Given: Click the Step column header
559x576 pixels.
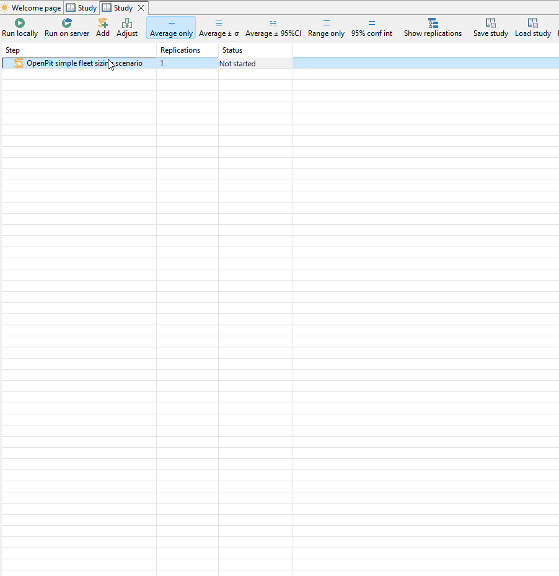Looking at the screenshot, I should (x=79, y=50).
